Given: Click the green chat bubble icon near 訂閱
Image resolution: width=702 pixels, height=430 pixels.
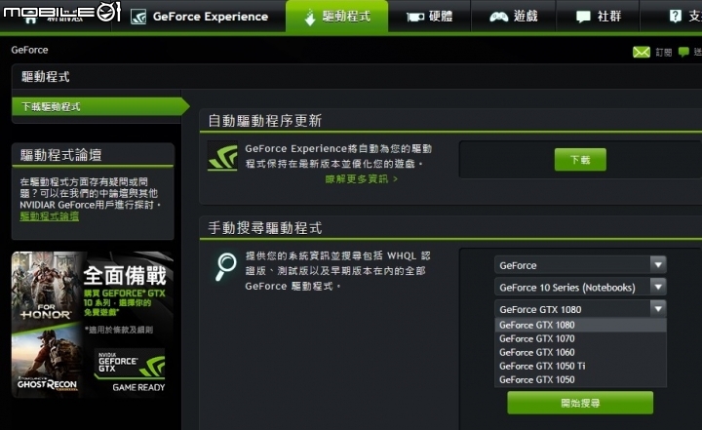Looking at the screenshot, I should tap(683, 52).
